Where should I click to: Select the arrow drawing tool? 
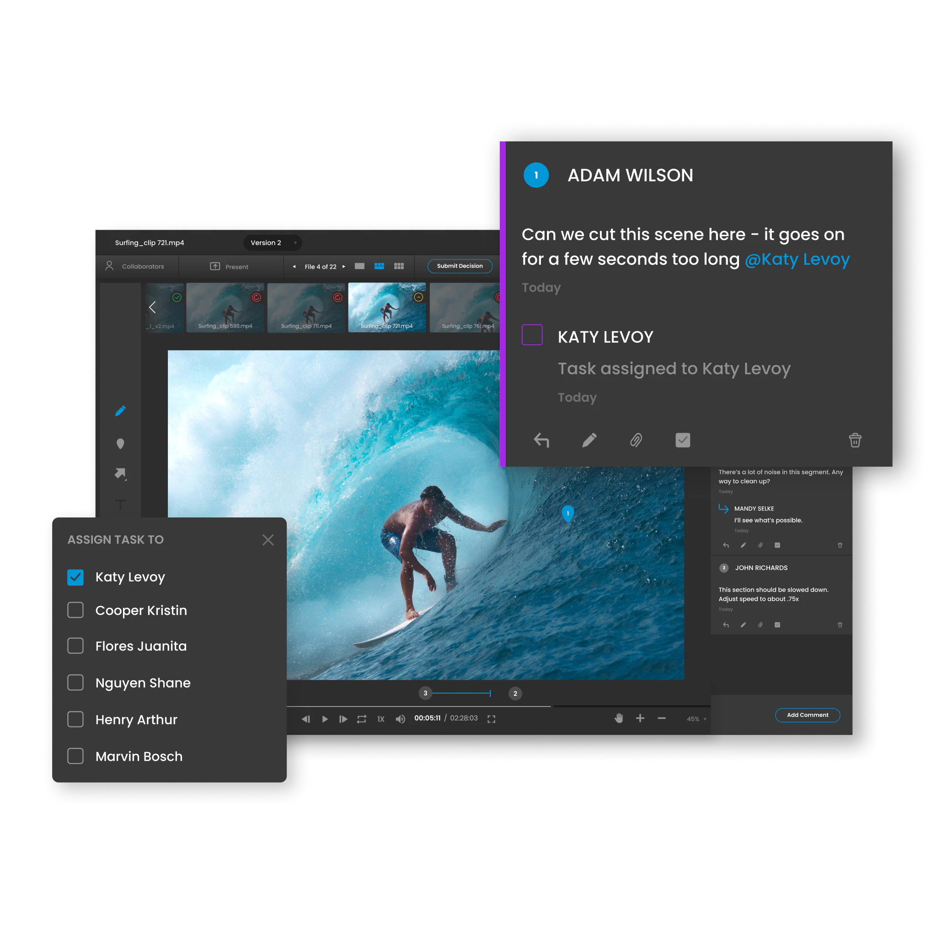[x=120, y=473]
